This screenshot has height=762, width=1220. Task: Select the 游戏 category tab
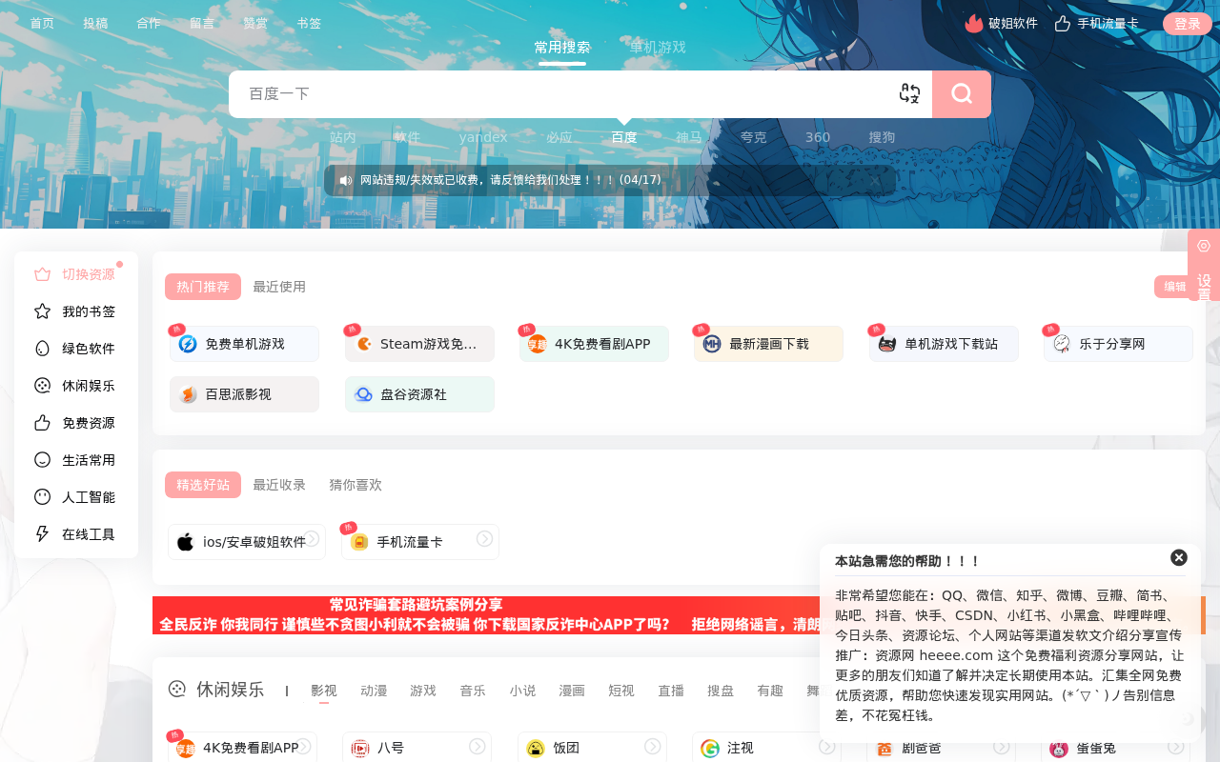[x=423, y=691]
